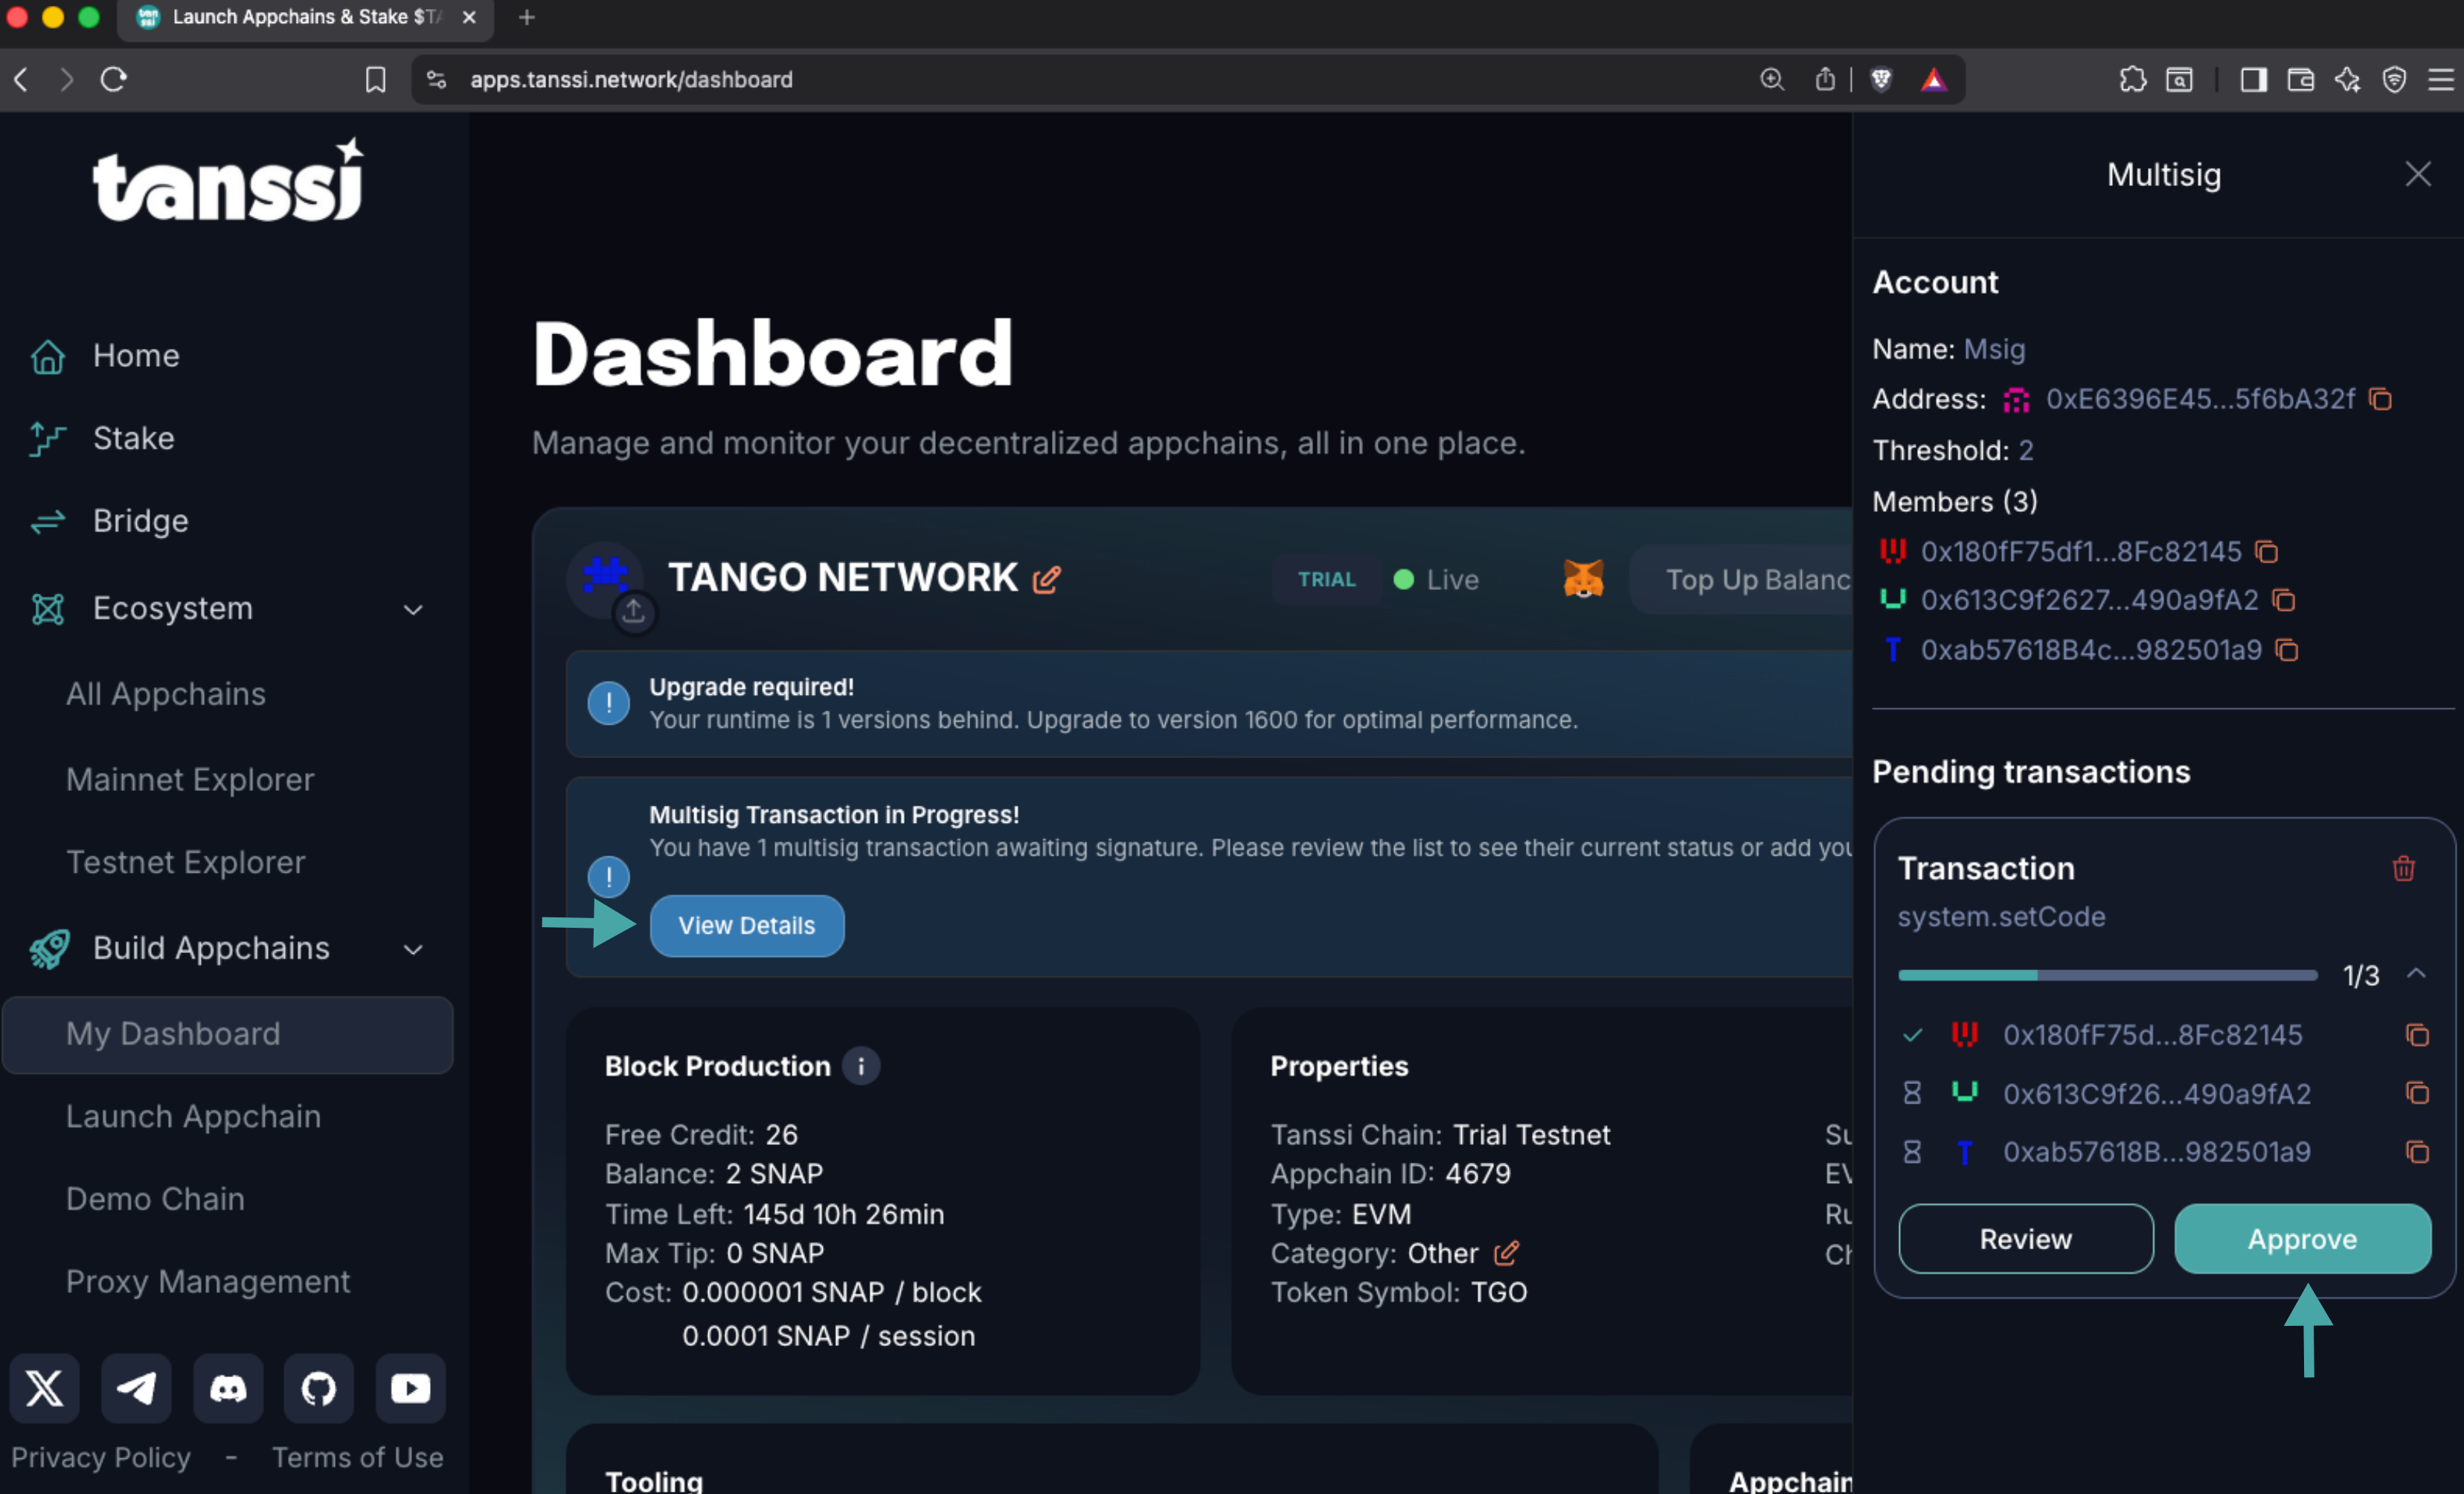This screenshot has width=2464, height=1494.
Task: Click the MetaMask fox icon
Action: 1582,579
